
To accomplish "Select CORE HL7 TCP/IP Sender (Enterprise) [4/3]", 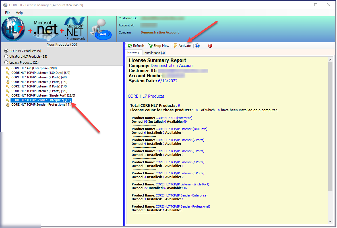I will [41, 100].
